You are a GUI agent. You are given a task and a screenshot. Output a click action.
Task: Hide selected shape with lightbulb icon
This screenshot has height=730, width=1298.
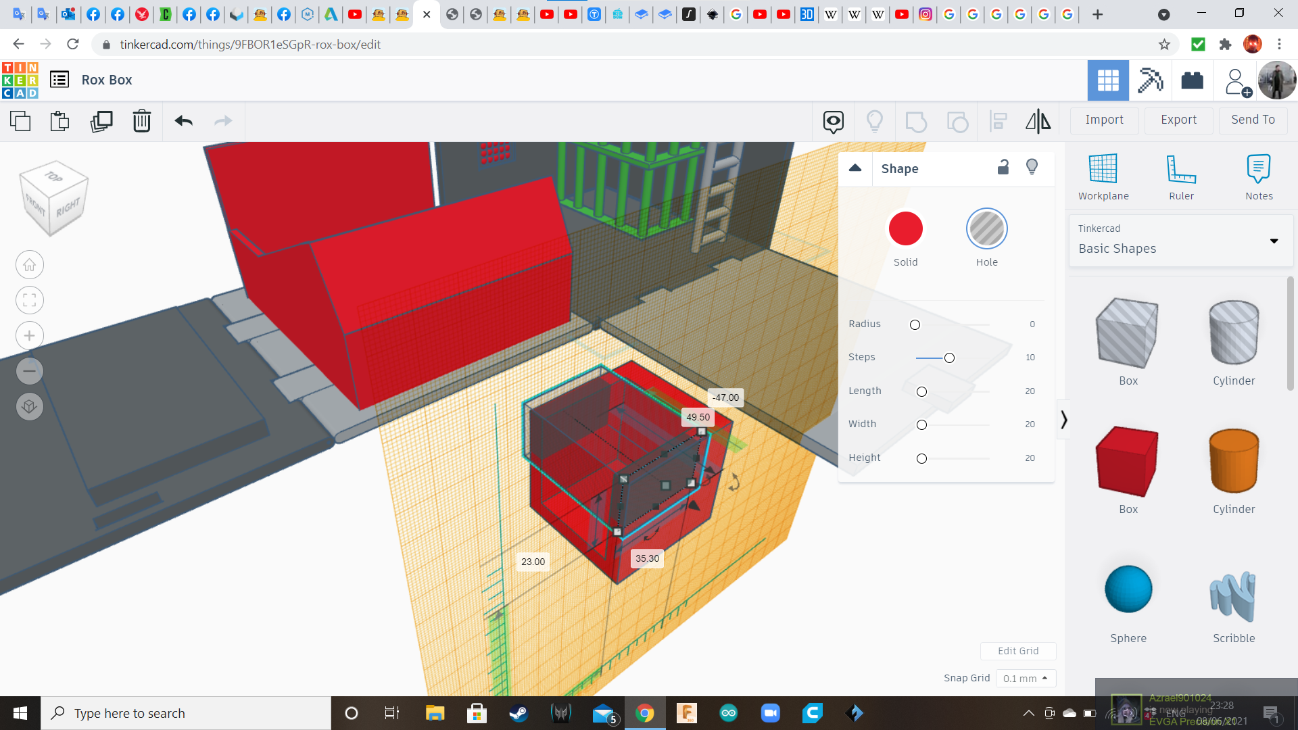[x=1032, y=168]
